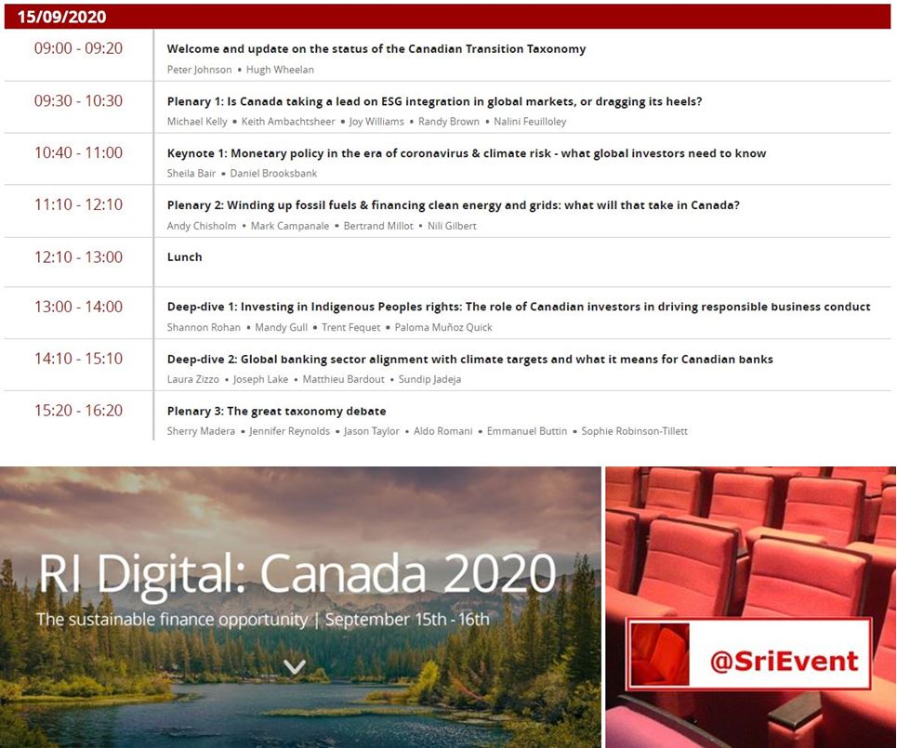Click speaker name Joy Williams
The width and height of the screenshot is (897, 748).
point(376,122)
